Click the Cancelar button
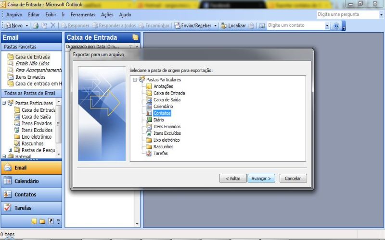This screenshot has width=385, height=240. click(293, 178)
